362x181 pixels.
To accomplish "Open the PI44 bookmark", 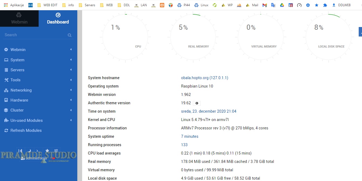I will pyautogui.click(x=183, y=5).
